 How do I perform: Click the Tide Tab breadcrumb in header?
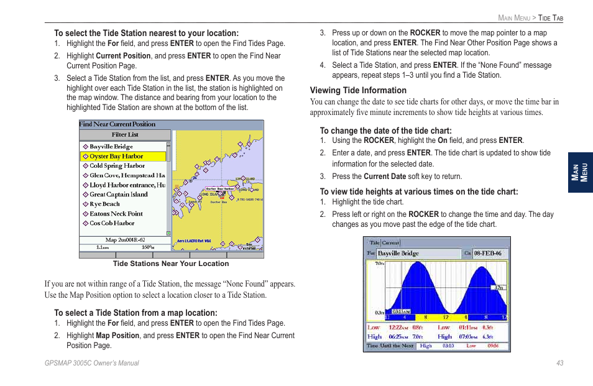(x=551, y=18)
